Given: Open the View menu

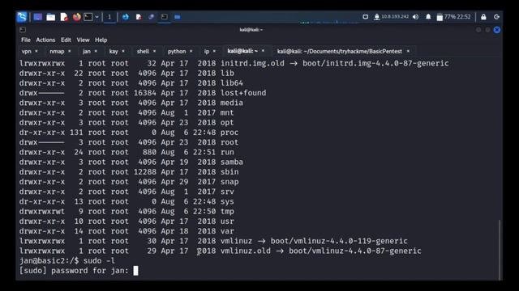Looking at the screenshot, I should [x=83, y=40].
